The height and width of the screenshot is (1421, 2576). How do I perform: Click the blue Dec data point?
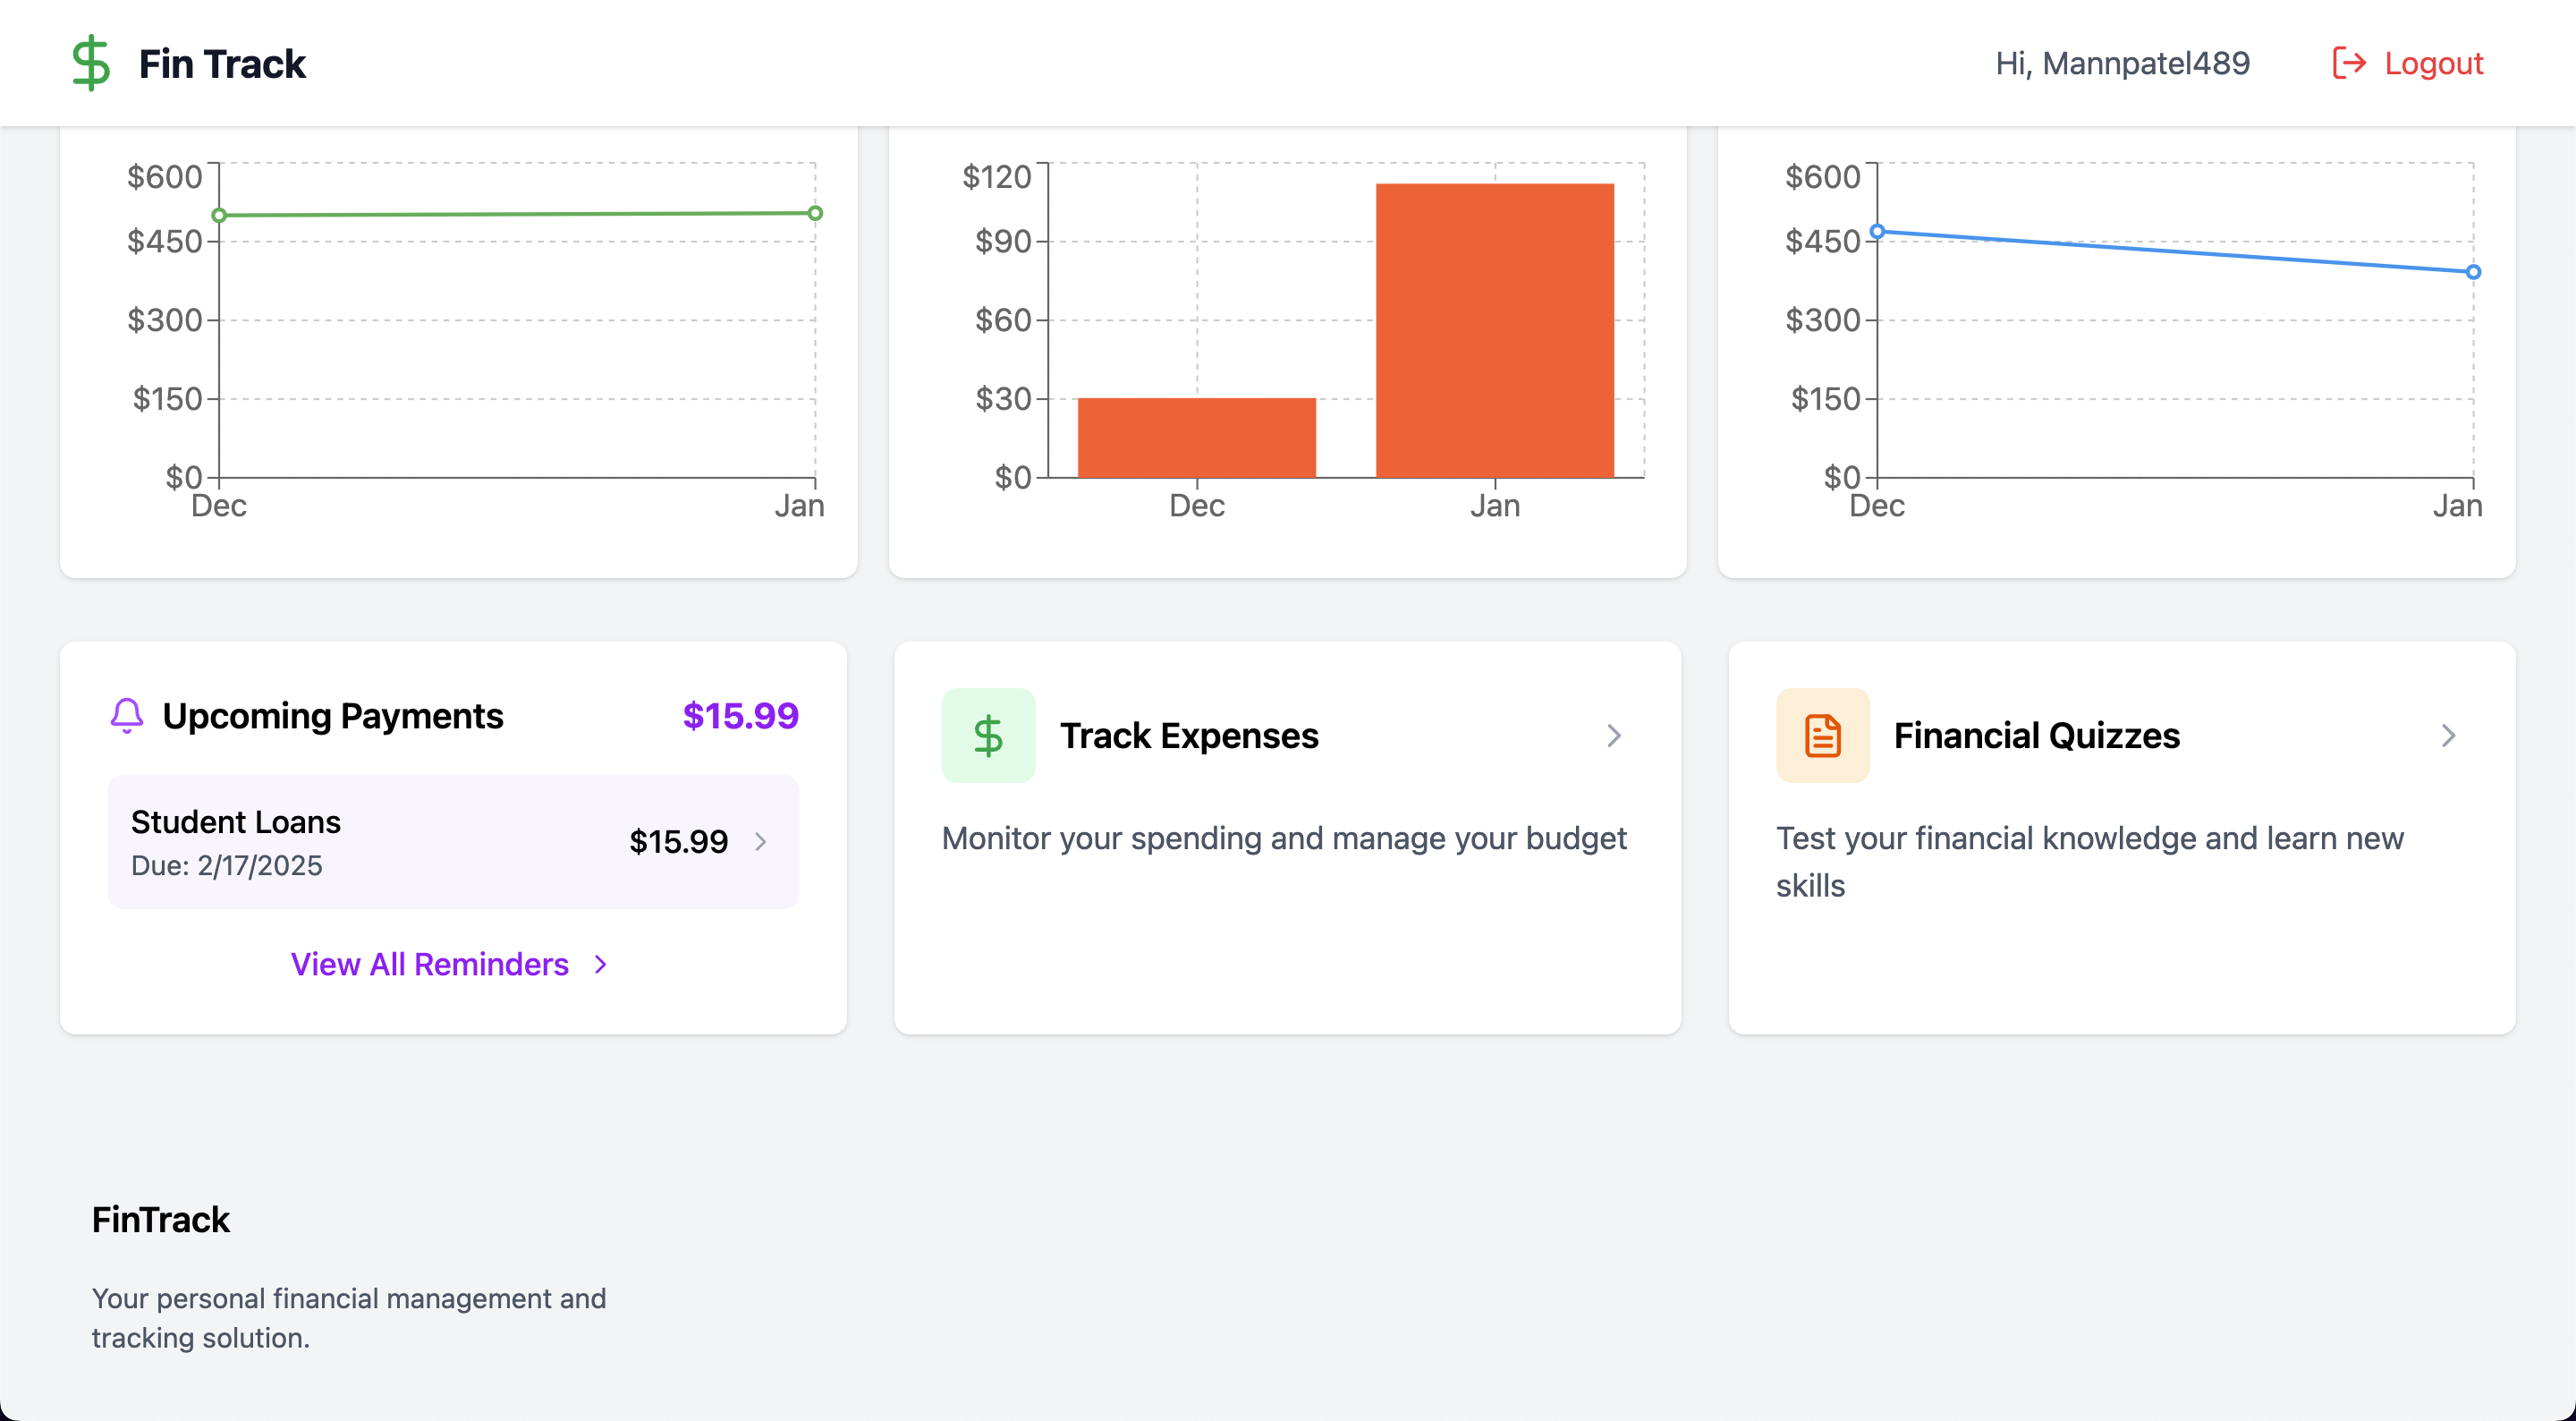point(1878,231)
